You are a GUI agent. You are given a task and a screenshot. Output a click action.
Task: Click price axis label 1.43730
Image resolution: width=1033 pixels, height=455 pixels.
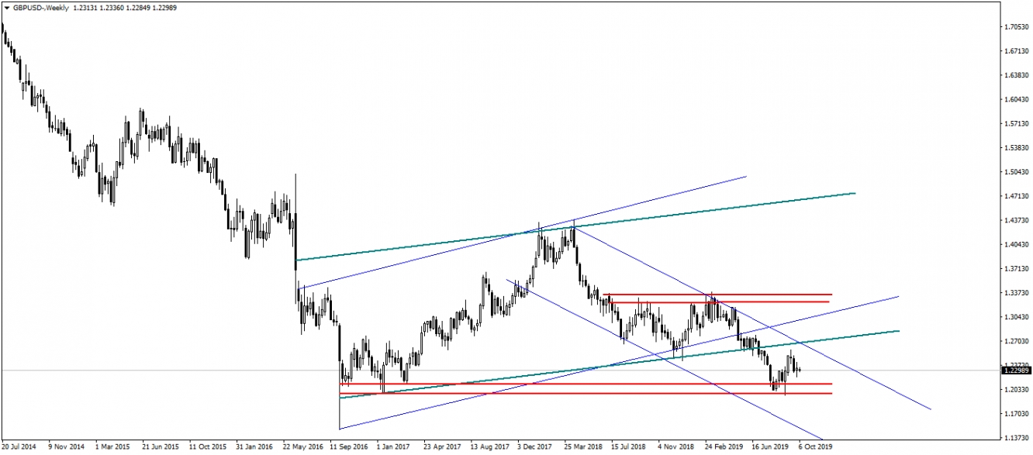coord(1015,220)
